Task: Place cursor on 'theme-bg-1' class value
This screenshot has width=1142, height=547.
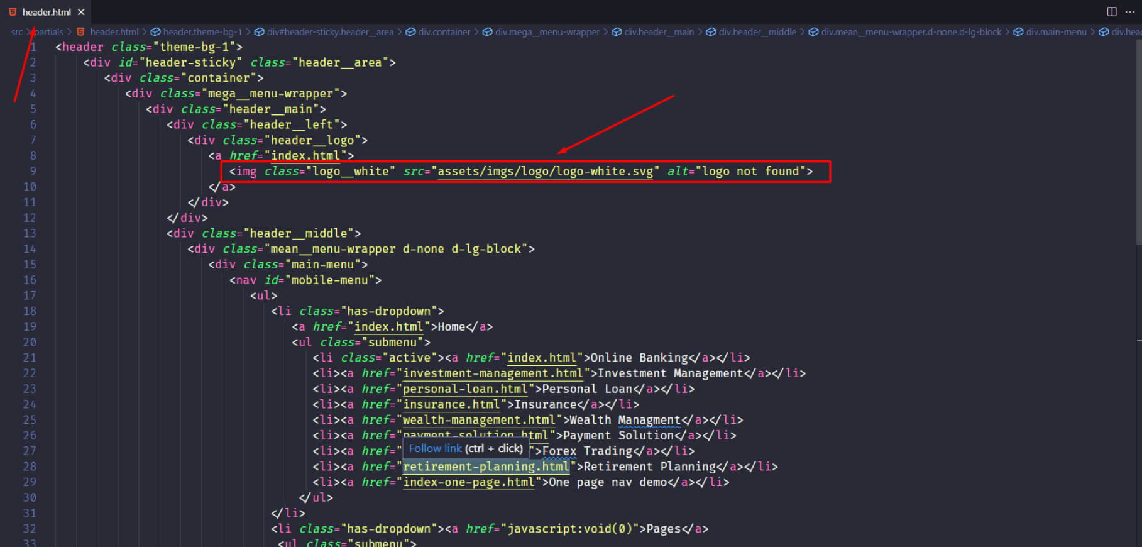Action: click(194, 47)
